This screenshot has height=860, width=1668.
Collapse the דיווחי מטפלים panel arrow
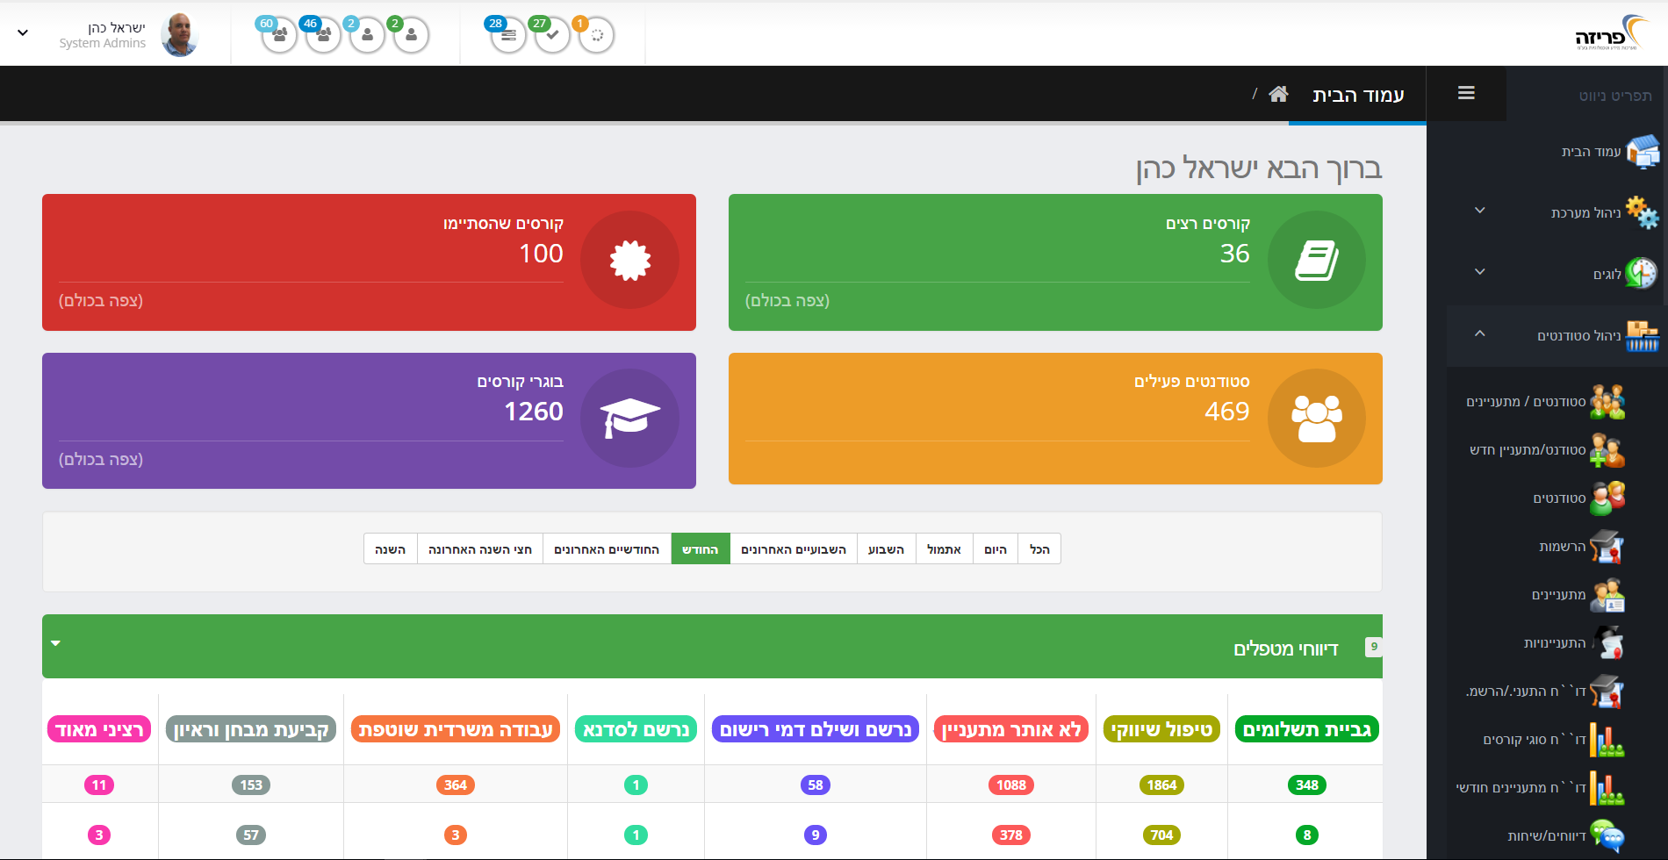coord(56,643)
